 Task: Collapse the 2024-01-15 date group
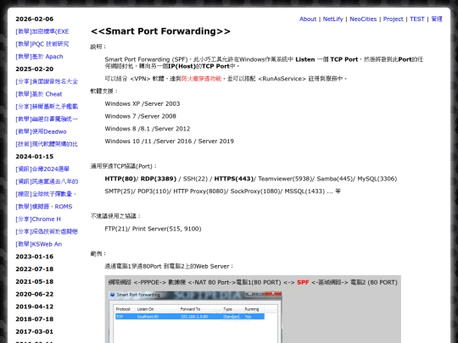(35, 157)
